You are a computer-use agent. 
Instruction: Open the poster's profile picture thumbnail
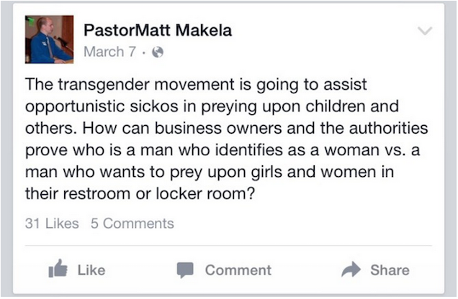coord(49,39)
